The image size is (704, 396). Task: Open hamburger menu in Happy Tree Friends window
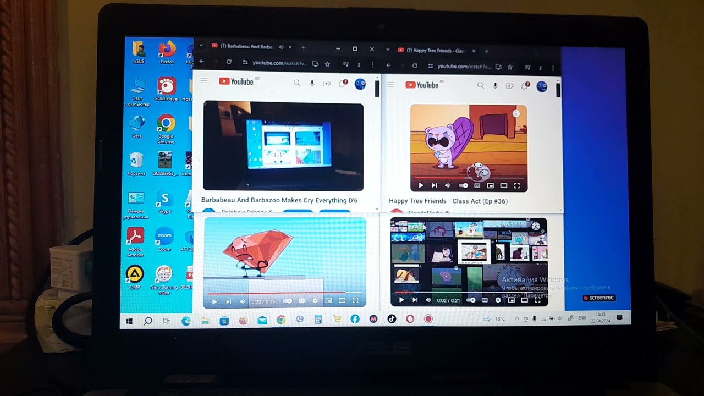coord(391,85)
